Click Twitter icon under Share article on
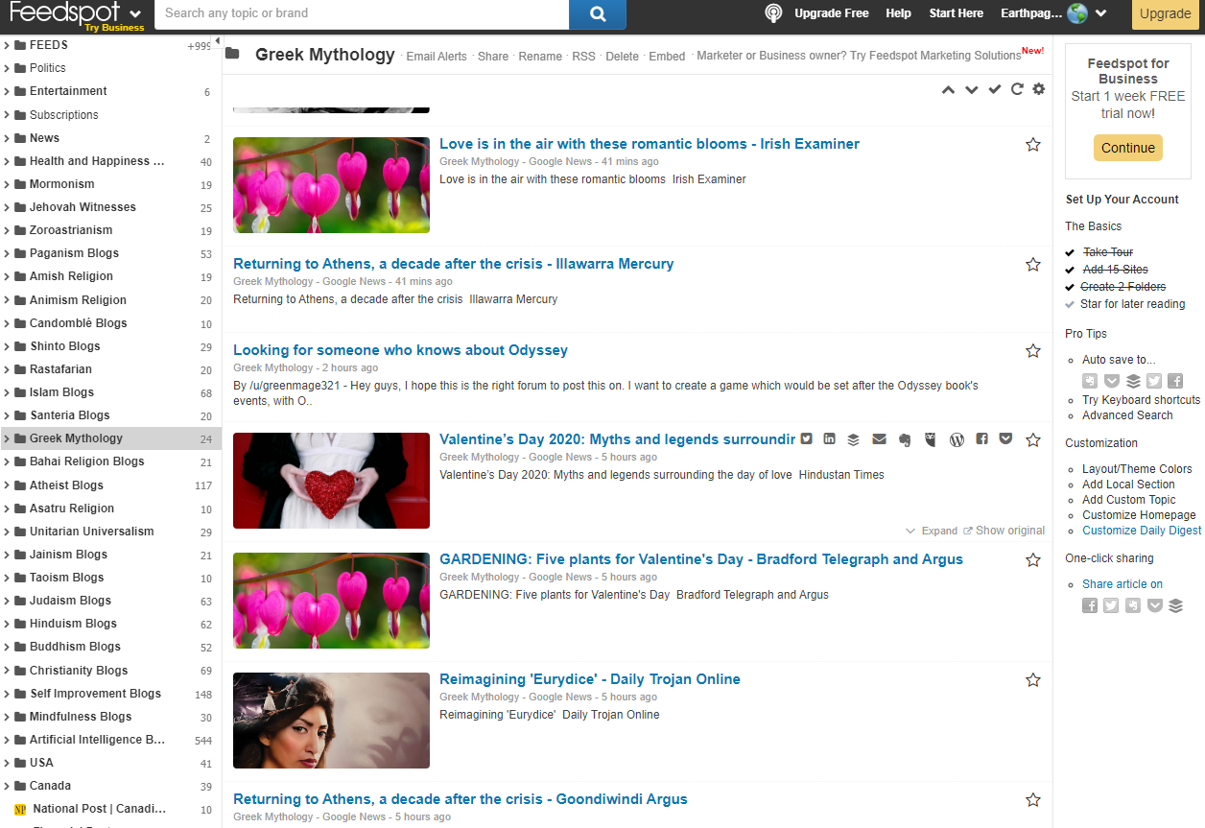 [1111, 605]
